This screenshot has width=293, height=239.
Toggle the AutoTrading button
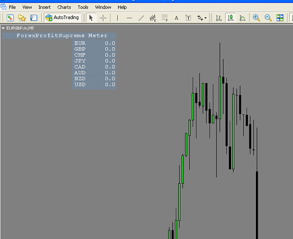pos(62,17)
